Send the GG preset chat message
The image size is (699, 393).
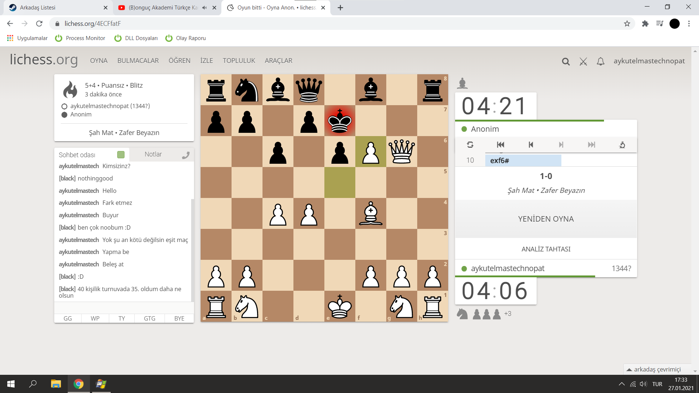click(x=68, y=318)
